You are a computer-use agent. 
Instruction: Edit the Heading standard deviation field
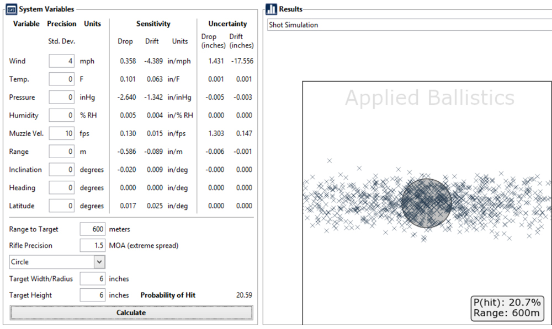click(x=62, y=188)
